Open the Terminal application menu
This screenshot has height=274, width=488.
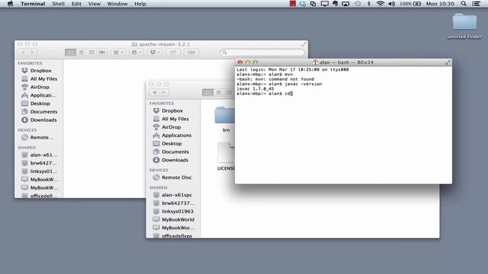(33, 4)
